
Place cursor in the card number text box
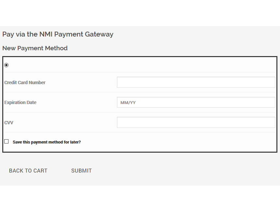(196, 82)
